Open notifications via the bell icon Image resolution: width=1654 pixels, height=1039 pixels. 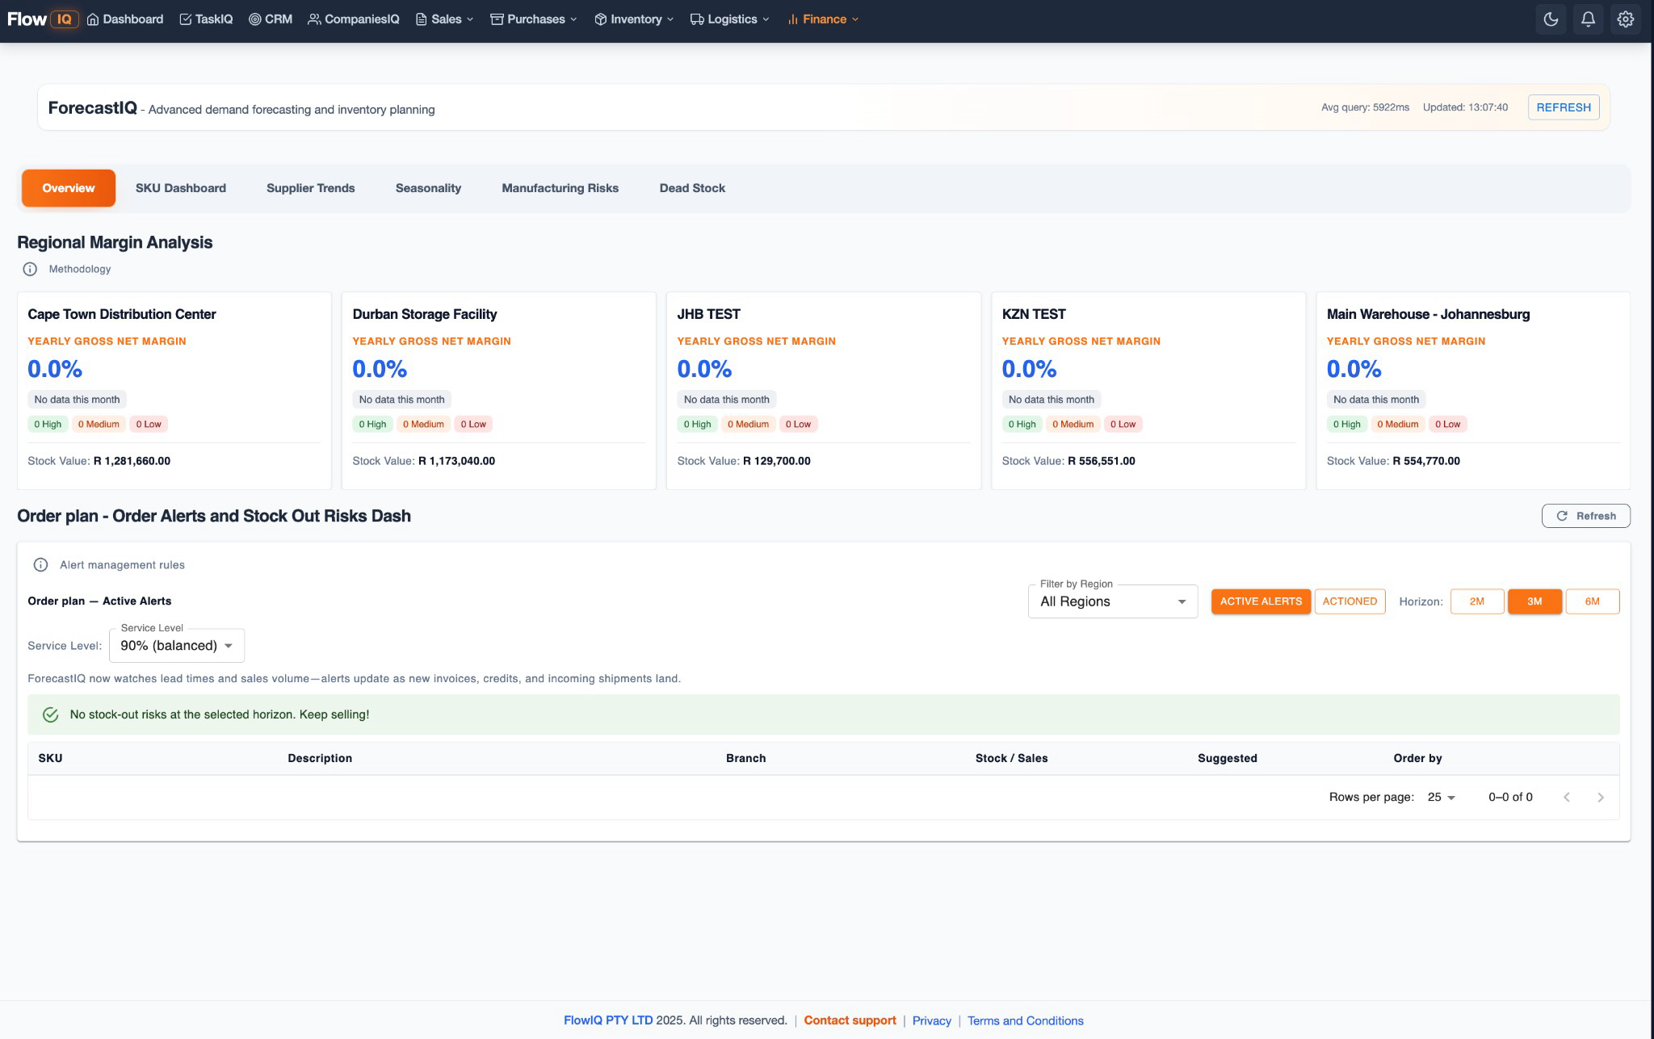pyautogui.click(x=1589, y=18)
